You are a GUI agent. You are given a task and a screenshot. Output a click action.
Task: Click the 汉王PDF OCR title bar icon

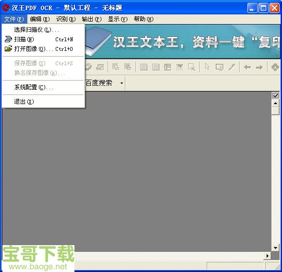(x=6, y=8)
